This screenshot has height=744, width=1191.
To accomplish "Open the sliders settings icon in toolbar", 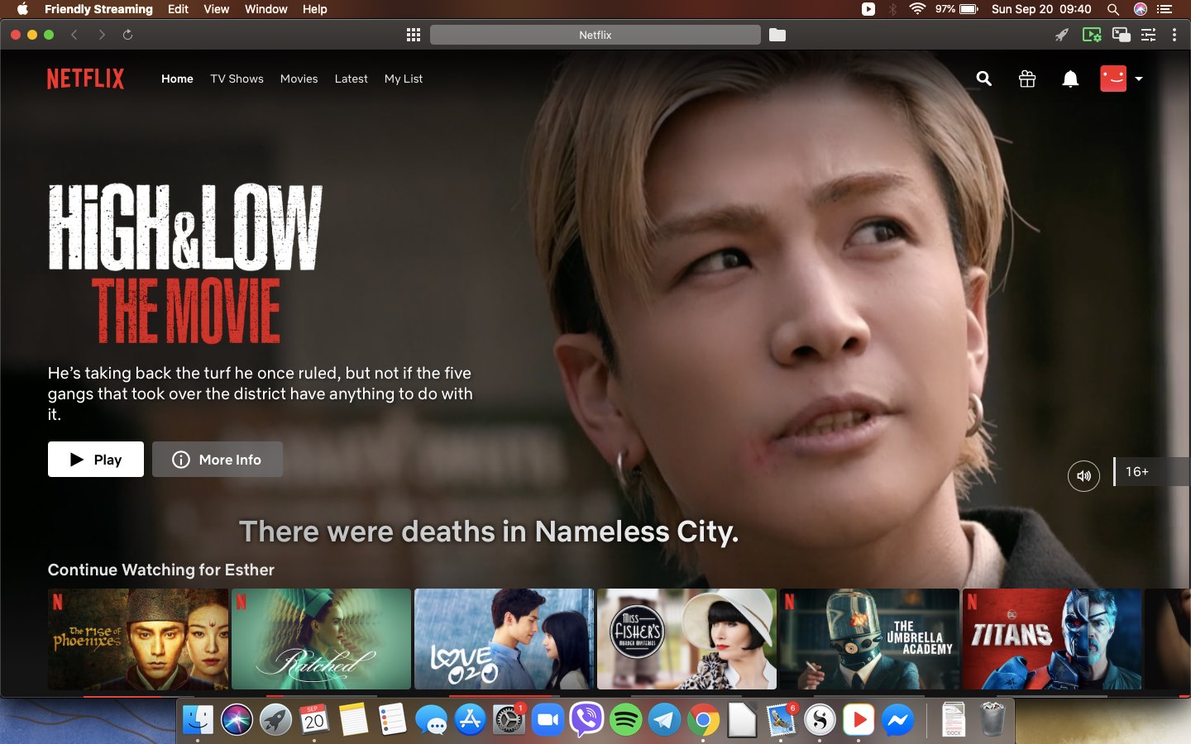I will (1149, 35).
